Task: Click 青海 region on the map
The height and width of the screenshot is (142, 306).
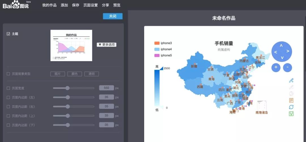Action: point(211,79)
